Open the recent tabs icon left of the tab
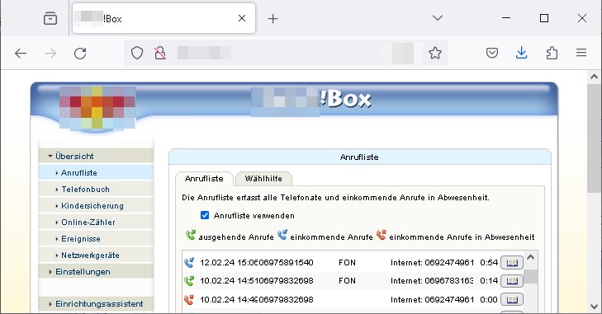The image size is (602, 314). [x=50, y=18]
